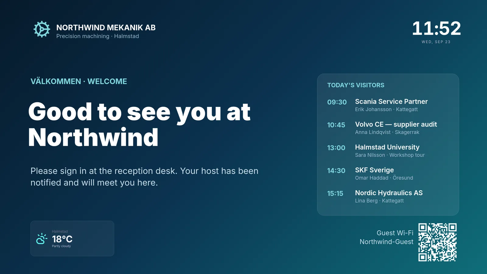487x274 pixels.
Task: Click the Precision machining · Halmstad tagline
Action: coord(98,36)
